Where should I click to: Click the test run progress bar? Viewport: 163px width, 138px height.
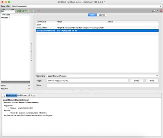pyautogui.click(x=15, y=82)
